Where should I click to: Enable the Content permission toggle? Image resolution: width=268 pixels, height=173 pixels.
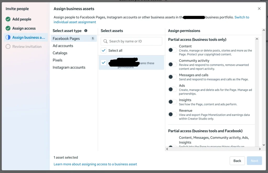[x=172, y=50]
